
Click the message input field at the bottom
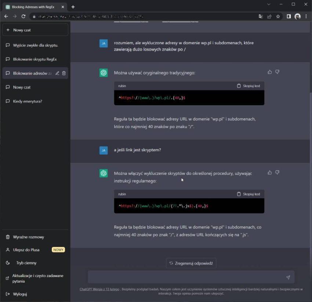tap(184, 277)
